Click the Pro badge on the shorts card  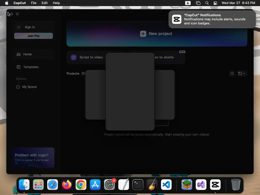(x=182, y=52)
